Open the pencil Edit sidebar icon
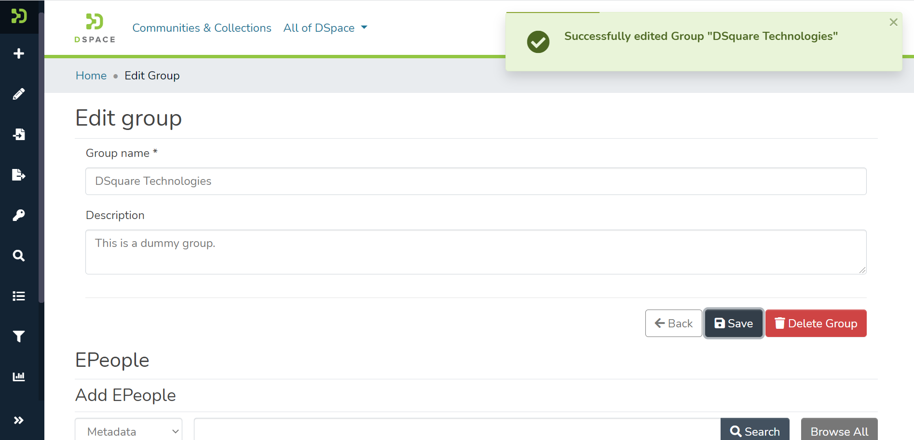This screenshot has height=440, width=914. click(x=19, y=94)
